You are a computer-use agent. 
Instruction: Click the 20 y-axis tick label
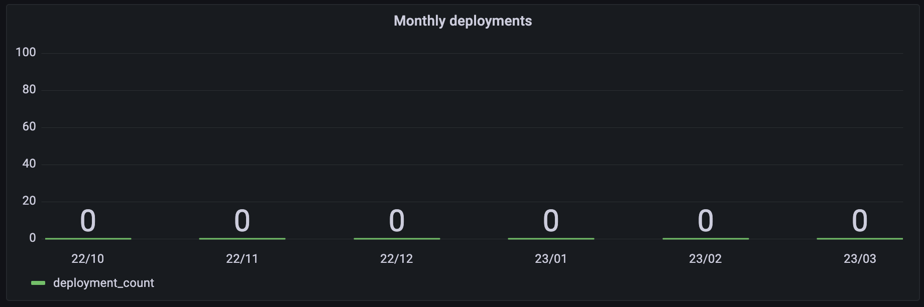tap(29, 201)
